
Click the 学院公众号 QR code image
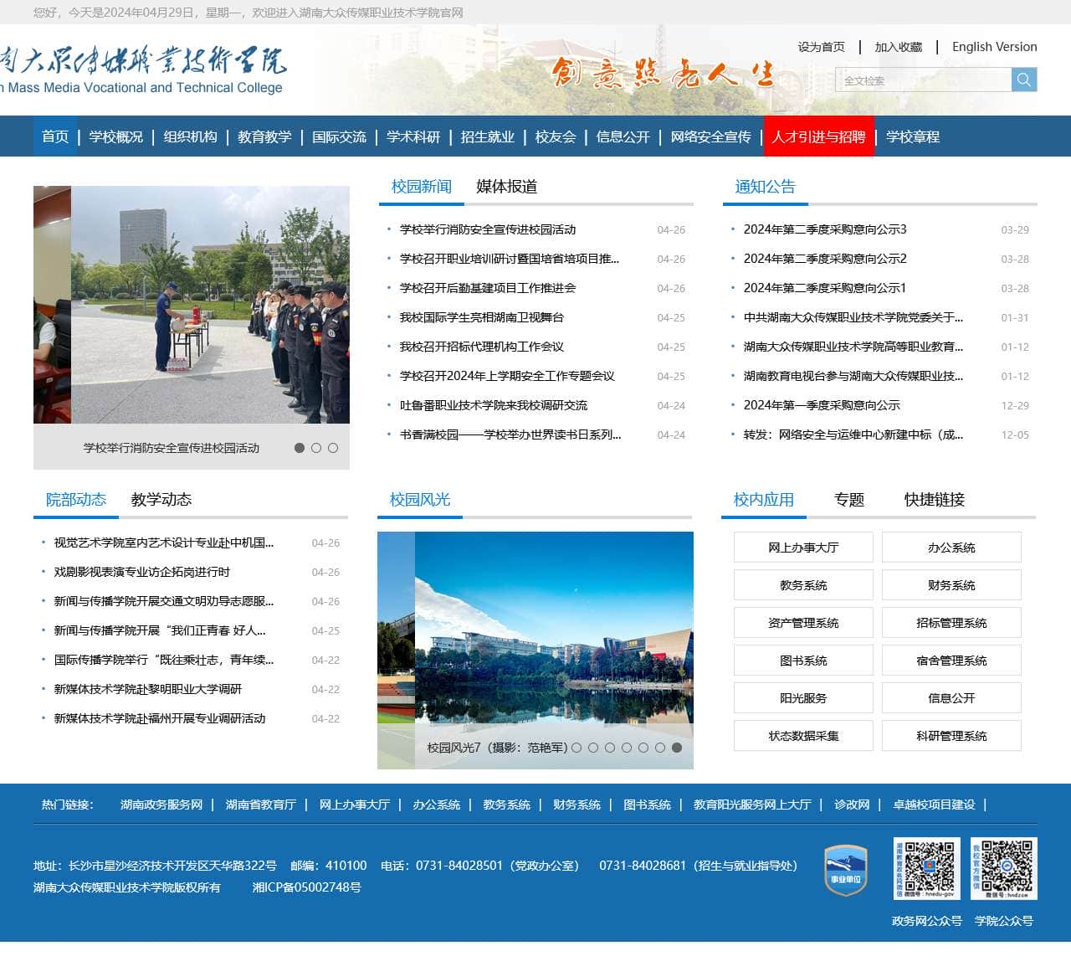[1004, 868]
